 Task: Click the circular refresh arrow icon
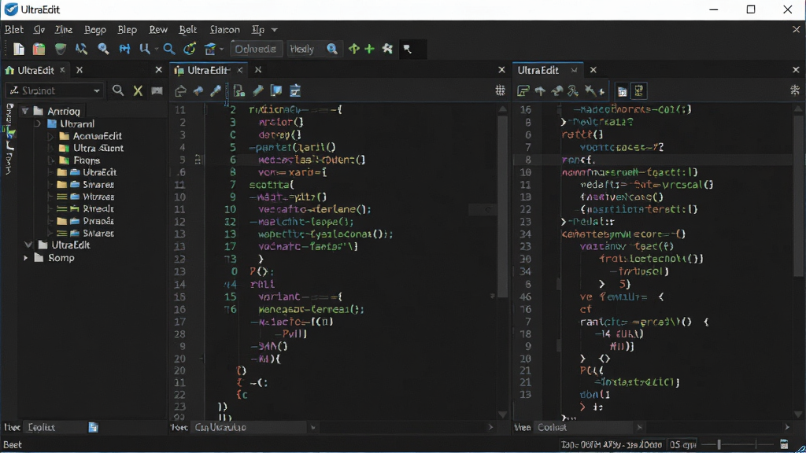190,49
